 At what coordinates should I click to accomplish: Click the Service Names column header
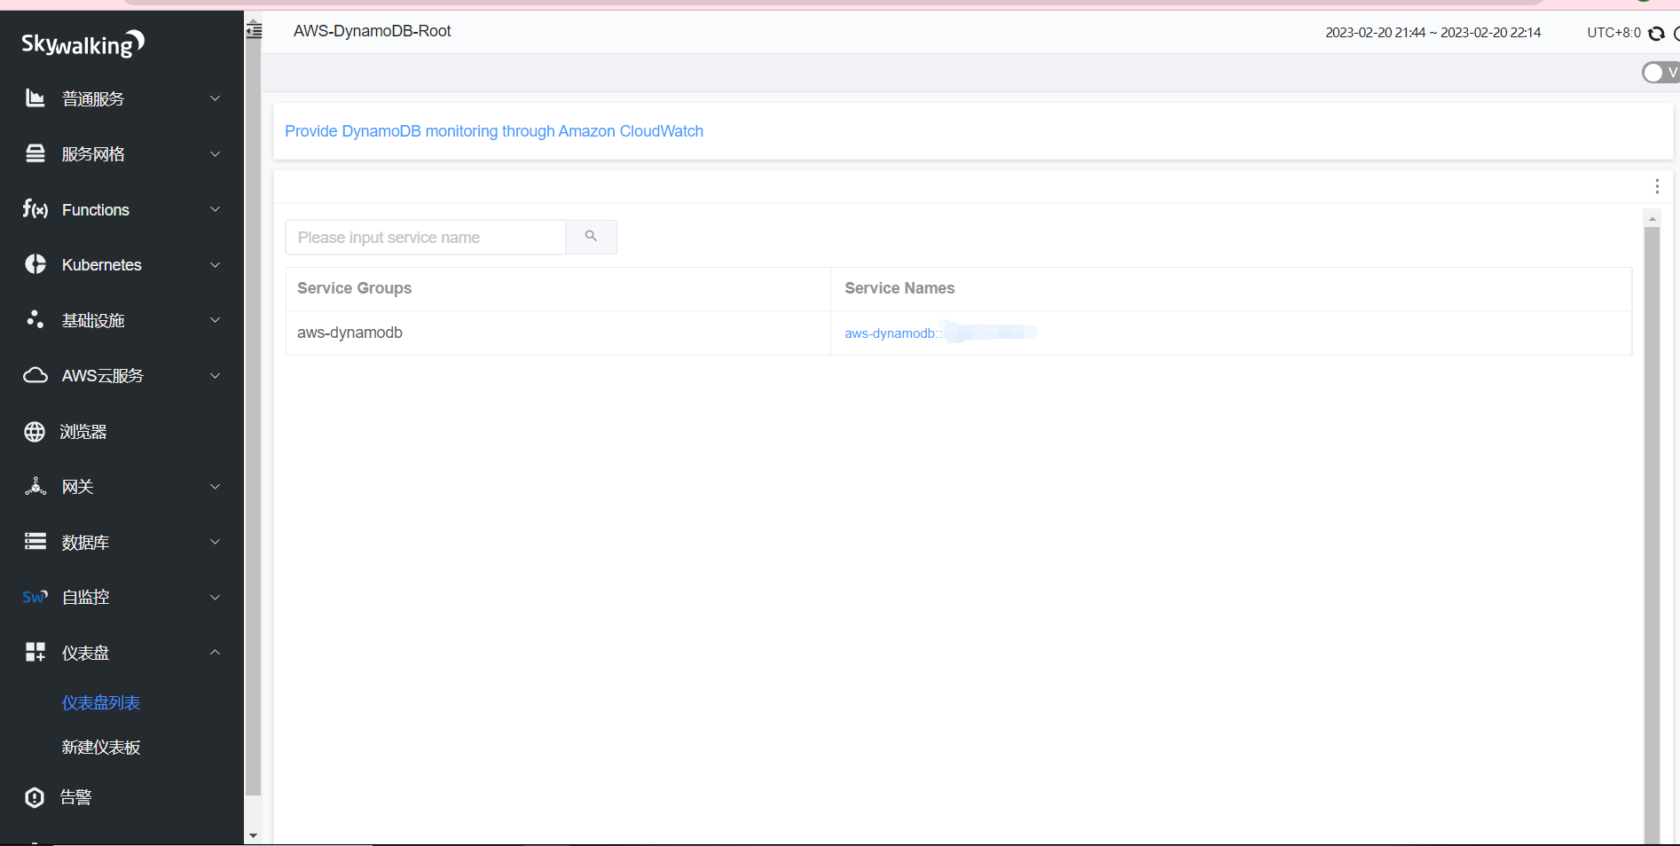pyautogui.click(x=1231, y=288)
